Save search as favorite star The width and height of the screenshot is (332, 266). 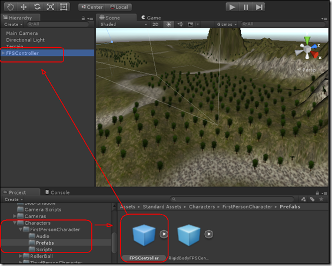pos(321,199)
